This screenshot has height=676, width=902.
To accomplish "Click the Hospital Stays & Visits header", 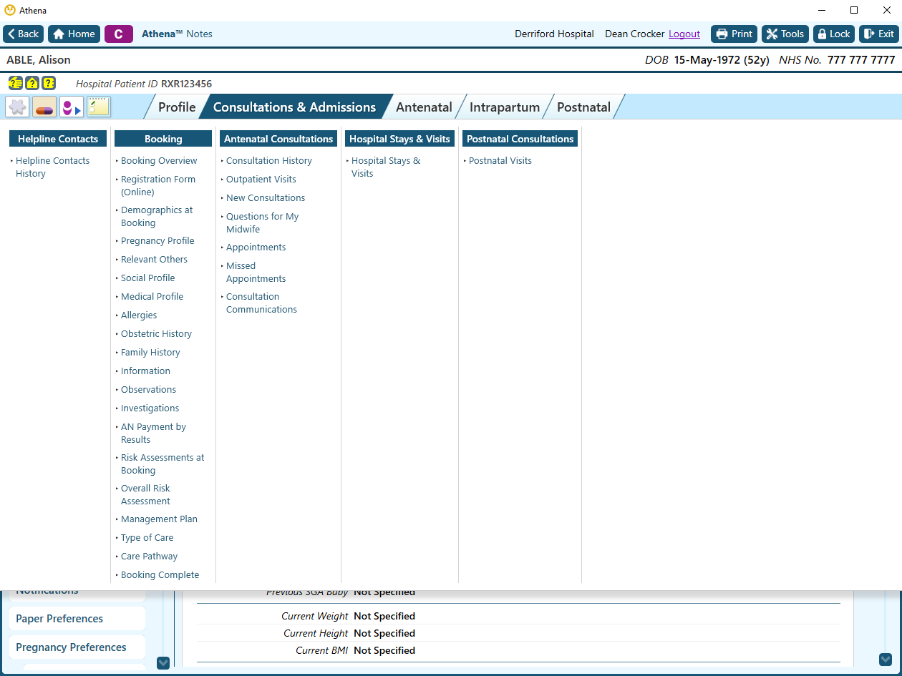I will 399,139.
